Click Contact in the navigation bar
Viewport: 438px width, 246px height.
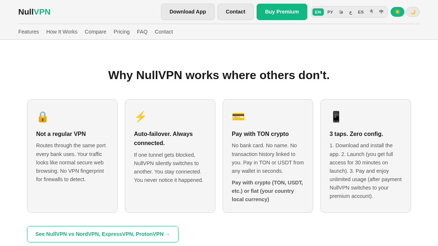(164, 32)
